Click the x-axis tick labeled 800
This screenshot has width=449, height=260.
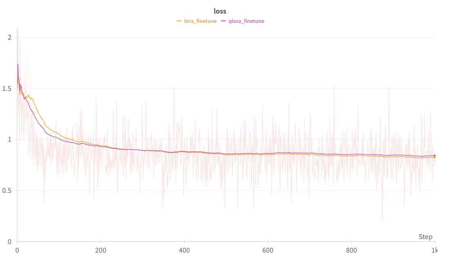click(x=351, y=250)
